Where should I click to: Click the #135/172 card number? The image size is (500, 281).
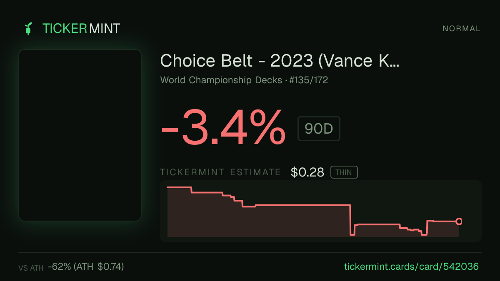309,80
